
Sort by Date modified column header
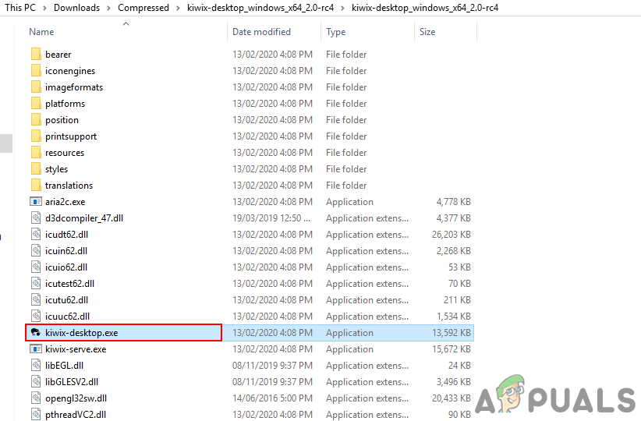(x=262, y=32)
